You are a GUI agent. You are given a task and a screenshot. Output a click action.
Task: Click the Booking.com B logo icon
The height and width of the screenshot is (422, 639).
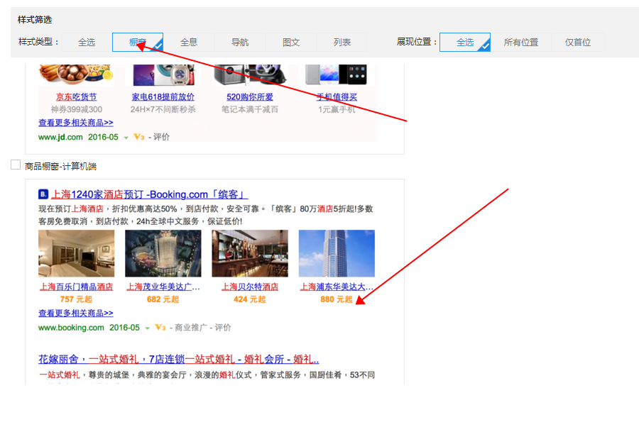pos(43,194)
